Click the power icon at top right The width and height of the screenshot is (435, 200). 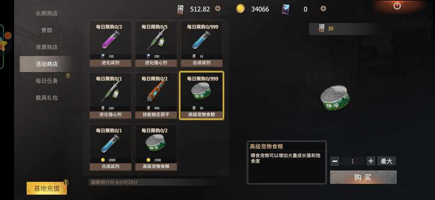click(397, 6)
